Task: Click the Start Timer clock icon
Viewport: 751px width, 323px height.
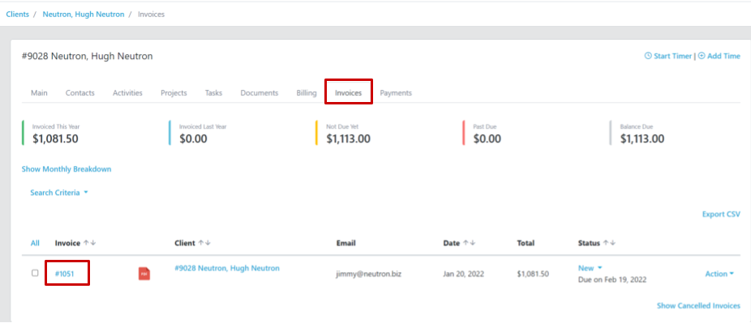Action: pos(648,56)
